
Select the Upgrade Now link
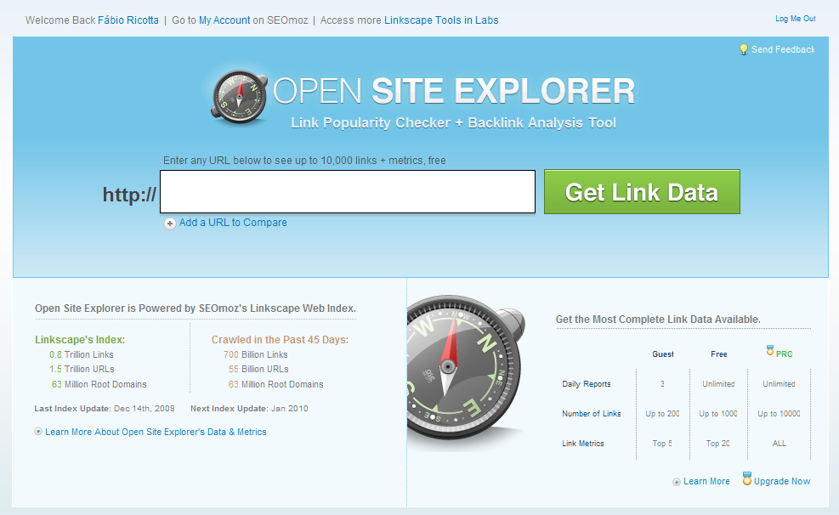click(782, 481)
